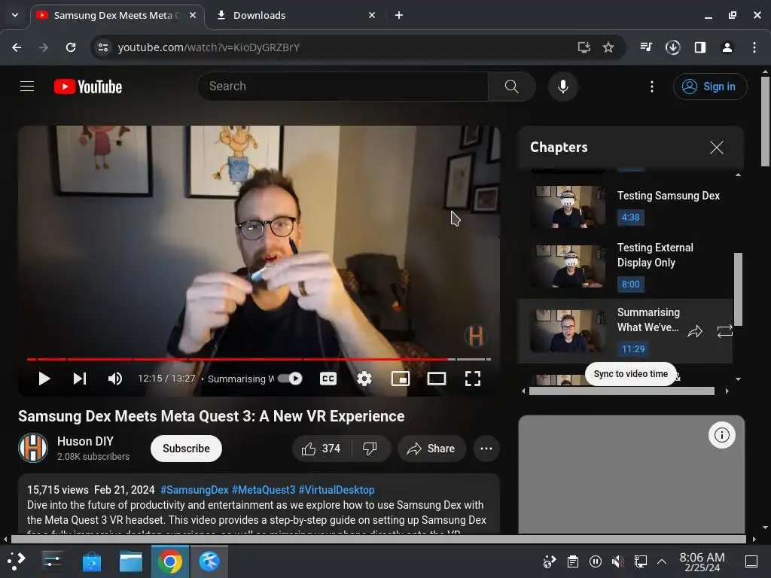
Task: Close the Chapters panel
Action: [x=717, y=148]
